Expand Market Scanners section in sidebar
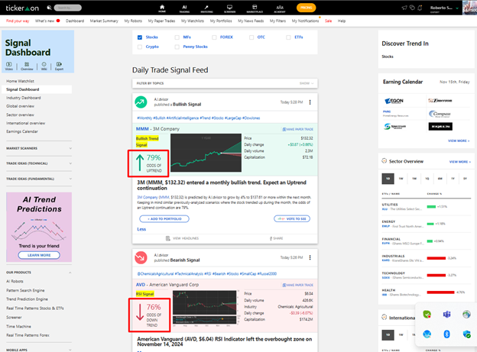 pos(39,148)
